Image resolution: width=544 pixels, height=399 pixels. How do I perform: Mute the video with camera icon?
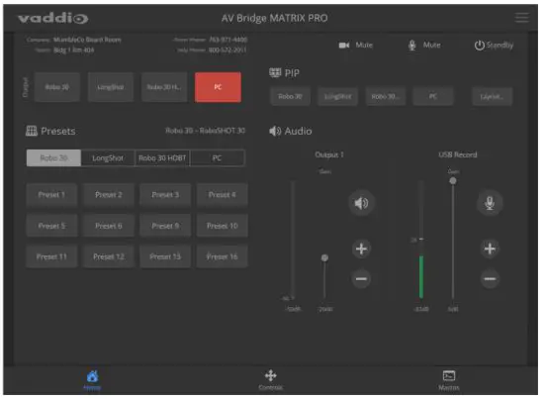(356, 46)
